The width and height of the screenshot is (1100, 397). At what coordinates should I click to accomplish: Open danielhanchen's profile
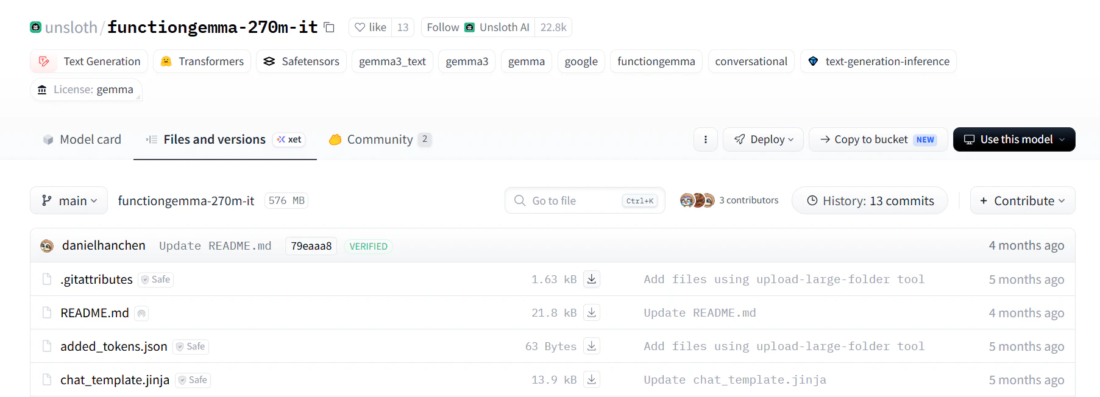pos(104,245)
